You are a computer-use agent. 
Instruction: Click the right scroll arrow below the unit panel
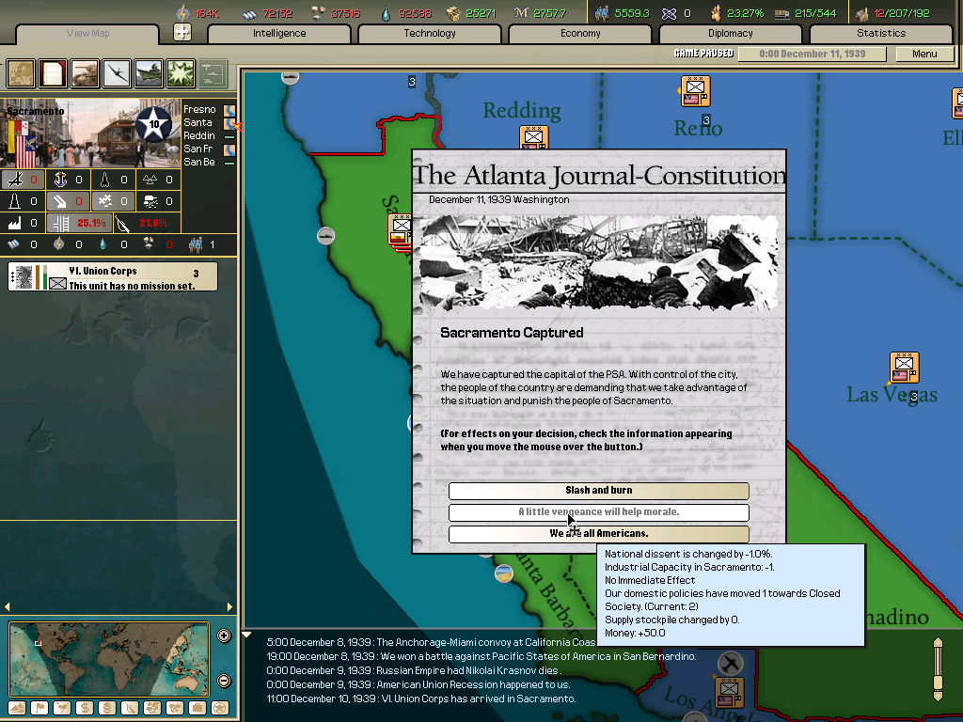(x=229, y=606)
